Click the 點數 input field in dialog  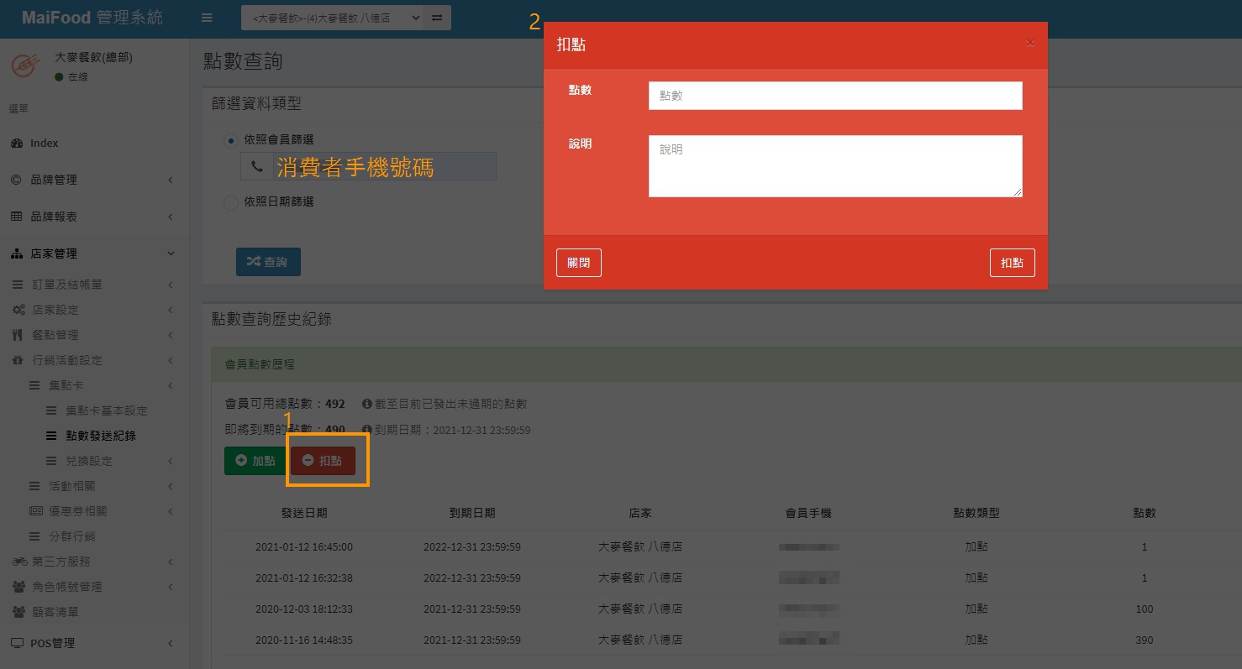click(x=834, y=96)
